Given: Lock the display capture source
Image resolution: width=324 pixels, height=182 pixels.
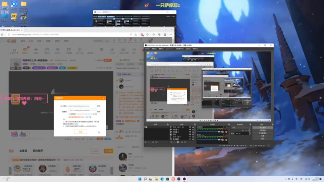Looking at the screenshot, I should [193, 139].
